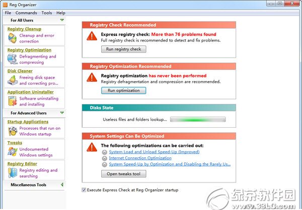Open the File menu
The image size is (302, 210).
8,13
